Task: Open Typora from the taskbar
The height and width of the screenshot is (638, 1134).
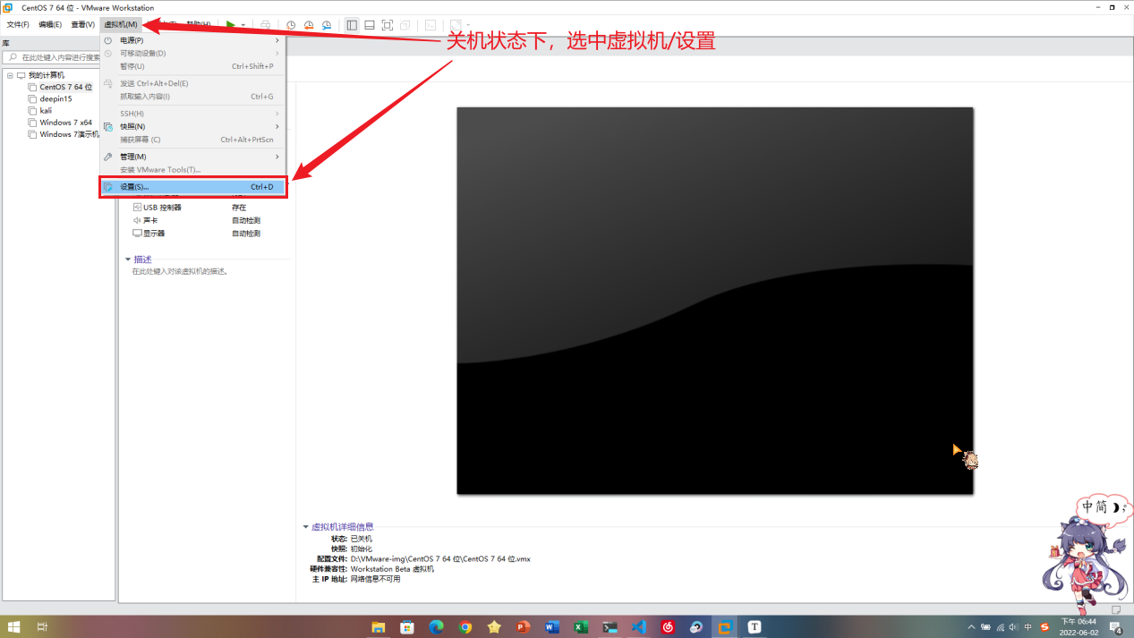Action: coord(755,627)
